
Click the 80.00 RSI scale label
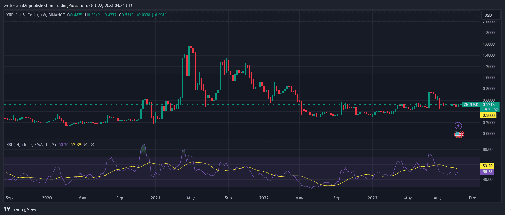(x=487, y=149)
